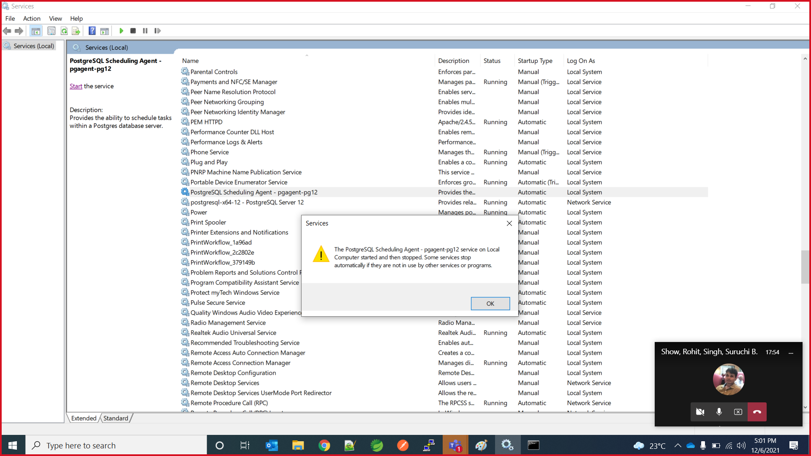
Task: Click the Pause Service toolbar icon
Action: click(x=145, y=31)
